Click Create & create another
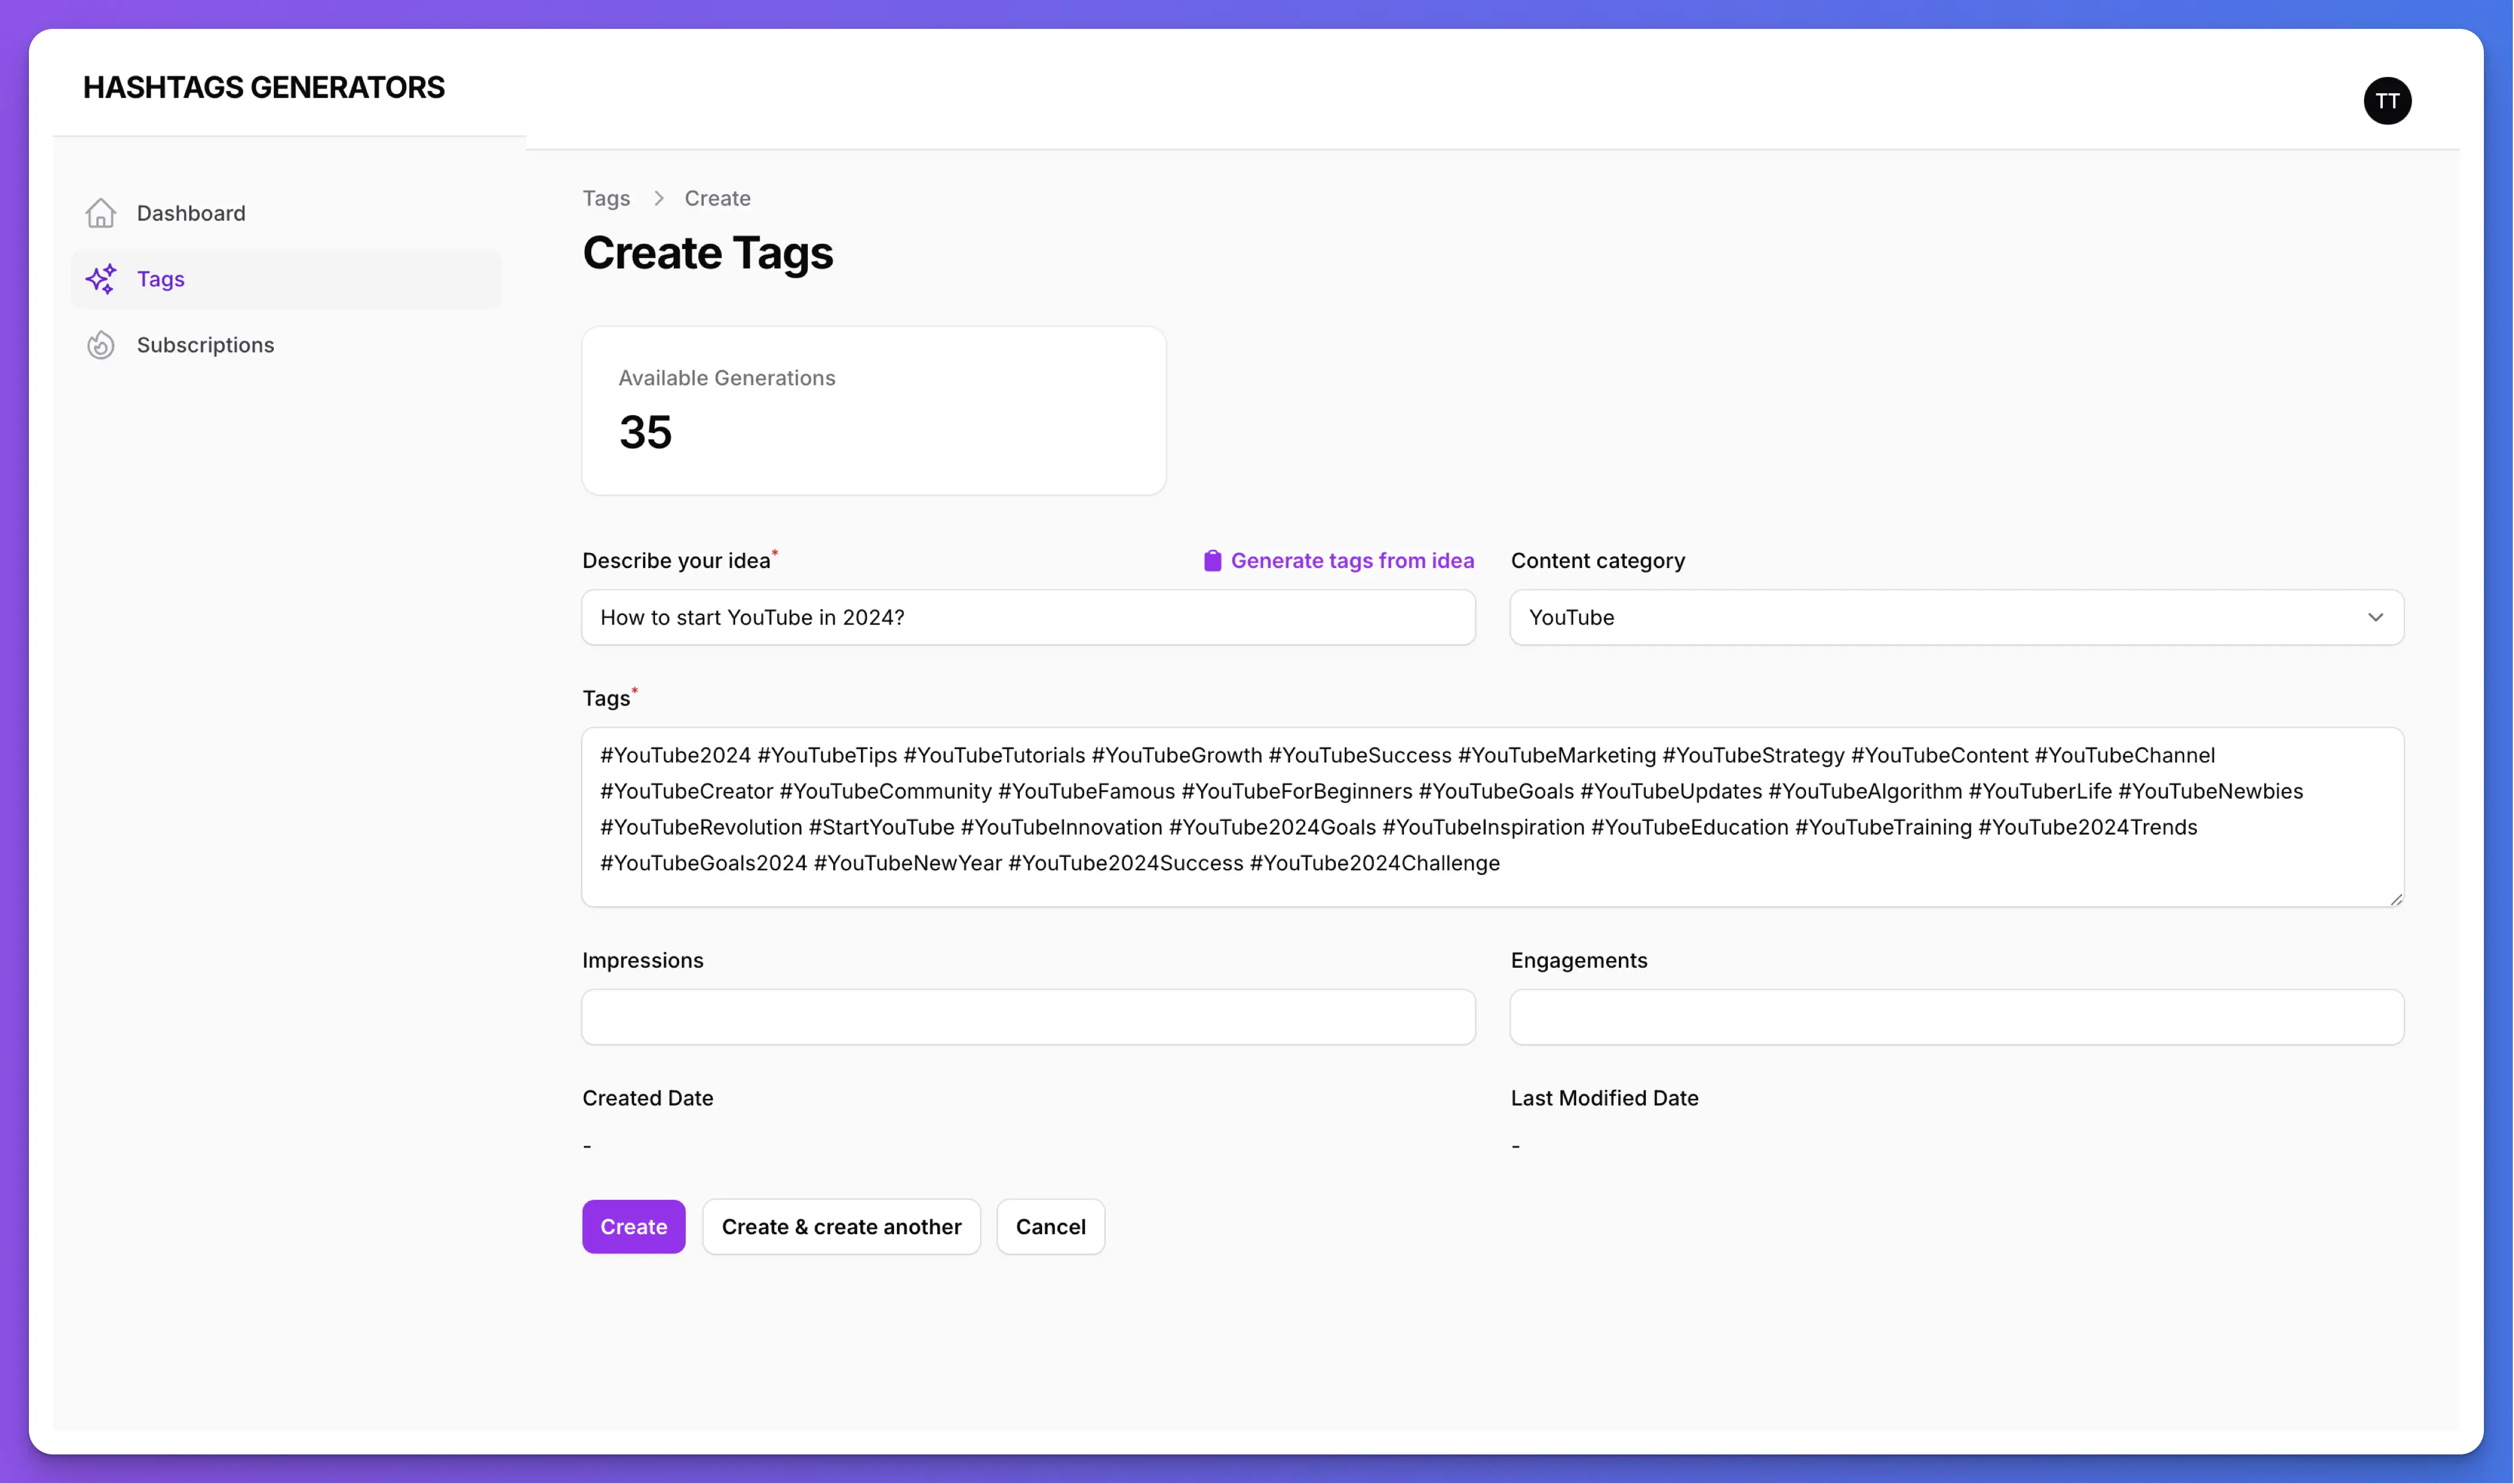Image resolution: width=2514 pixels, height=1484 pixels. click(842, 1227)
